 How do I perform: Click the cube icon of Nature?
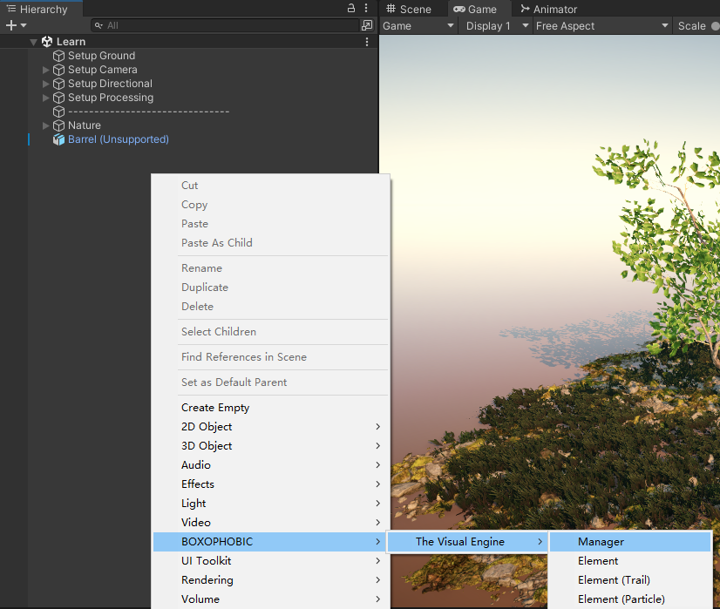click(58, 125)
